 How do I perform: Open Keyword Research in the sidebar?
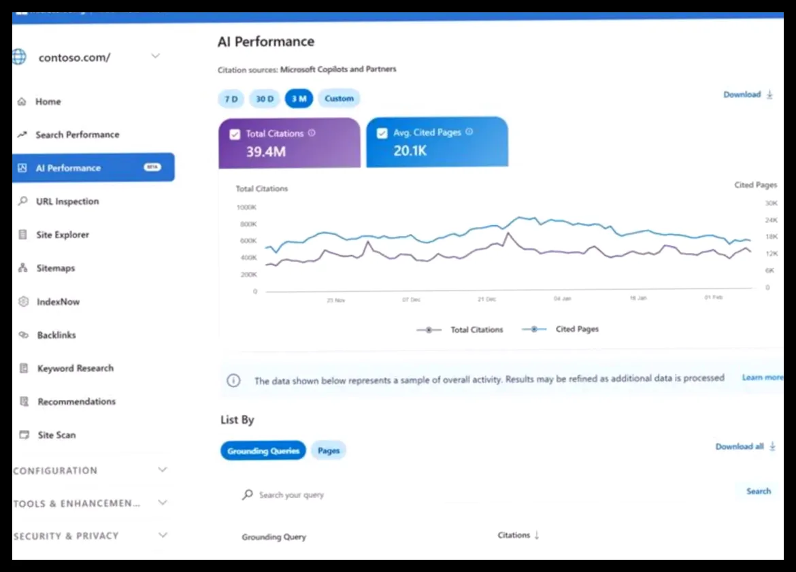[75, 368]
